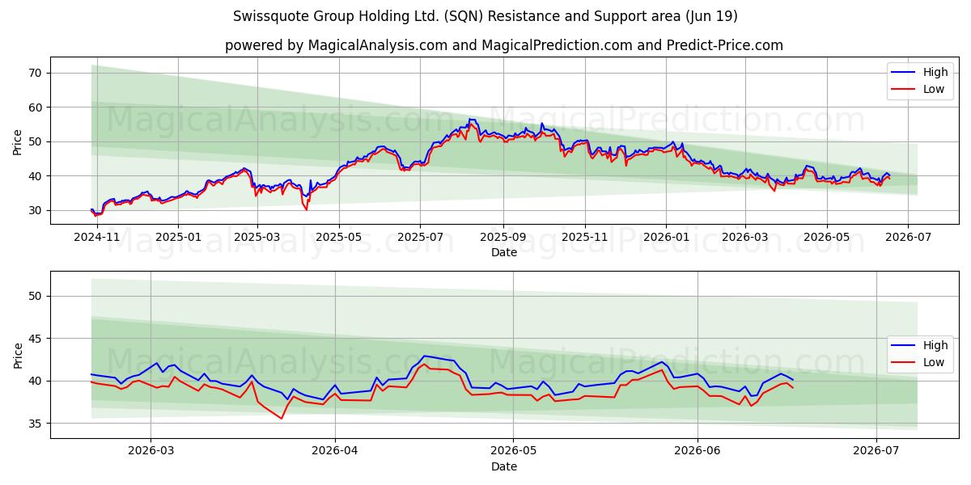Click the 2026-03 tick label on the bottom chart
The image size is (971, 485).
click(151, 452)
